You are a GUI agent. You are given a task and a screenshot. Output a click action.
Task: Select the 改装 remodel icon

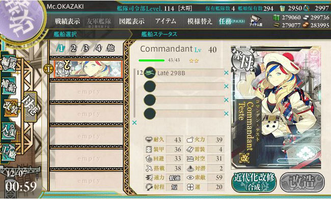pos(11,108)
